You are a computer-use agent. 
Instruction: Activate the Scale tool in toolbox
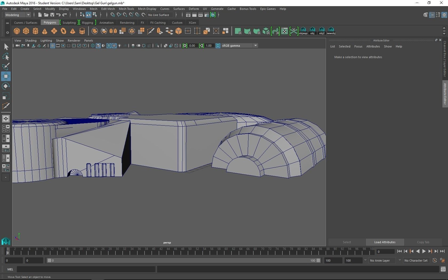click(6, 96)
